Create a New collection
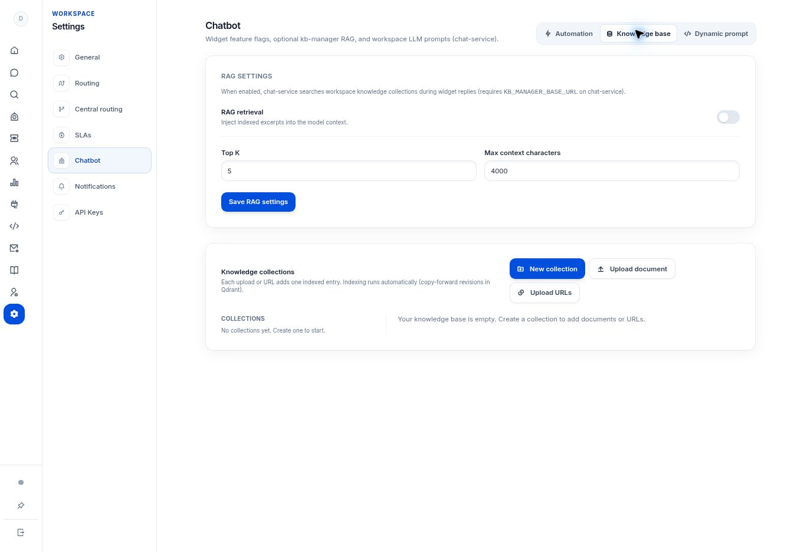Viewport: 804px width, 552px height. tap(547, 269)
